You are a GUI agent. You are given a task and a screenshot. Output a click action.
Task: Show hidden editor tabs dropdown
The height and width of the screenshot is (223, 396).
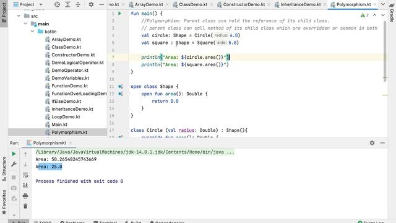tap(383, 4)
